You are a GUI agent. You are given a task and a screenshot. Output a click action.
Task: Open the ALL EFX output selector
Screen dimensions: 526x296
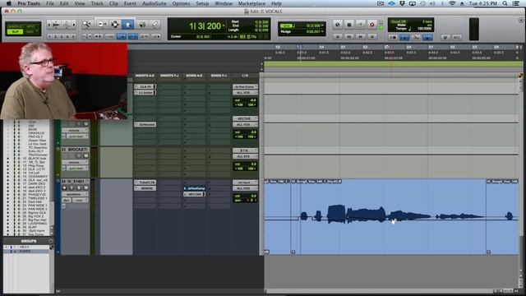tap(245, 156)
